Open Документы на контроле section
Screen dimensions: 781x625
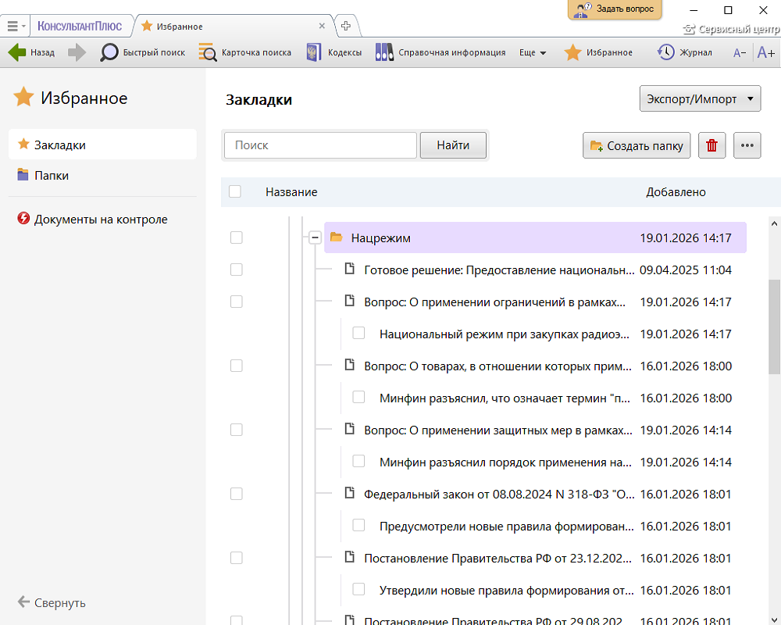[x=100, y=220]
